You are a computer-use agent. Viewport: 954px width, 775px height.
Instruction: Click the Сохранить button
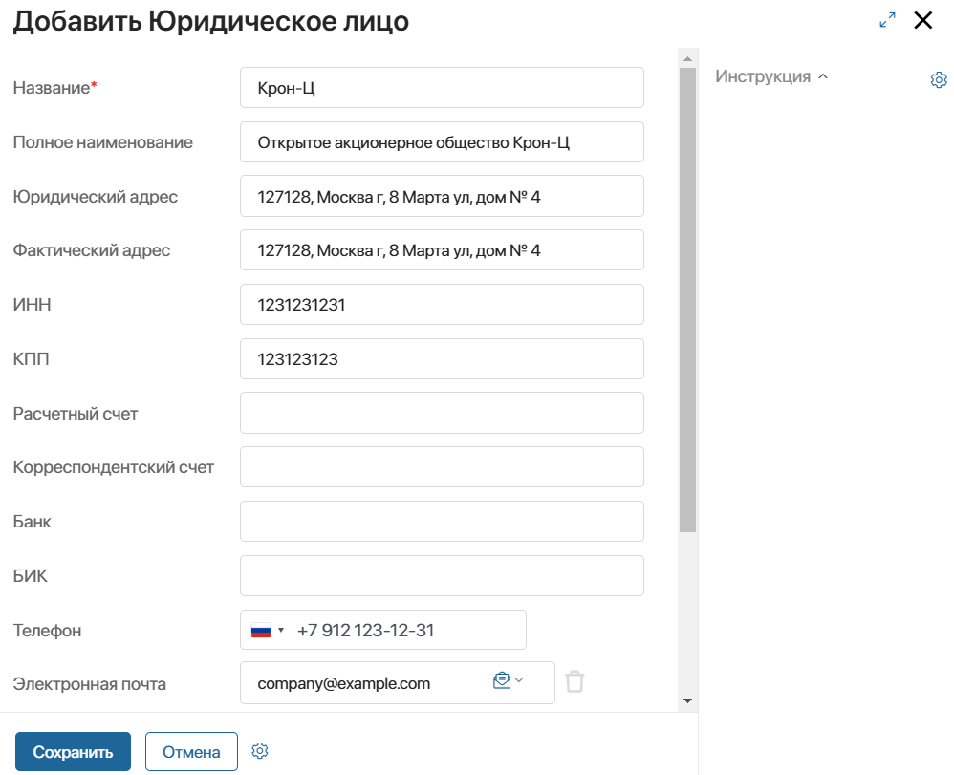pos(73,751)
